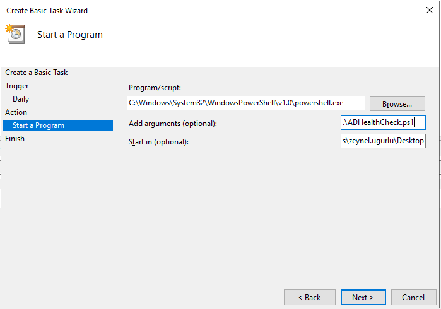This screenshot has width=441, height=309.
Task: Click the Task Scheduler clock wizard icon
Action: 15,34
